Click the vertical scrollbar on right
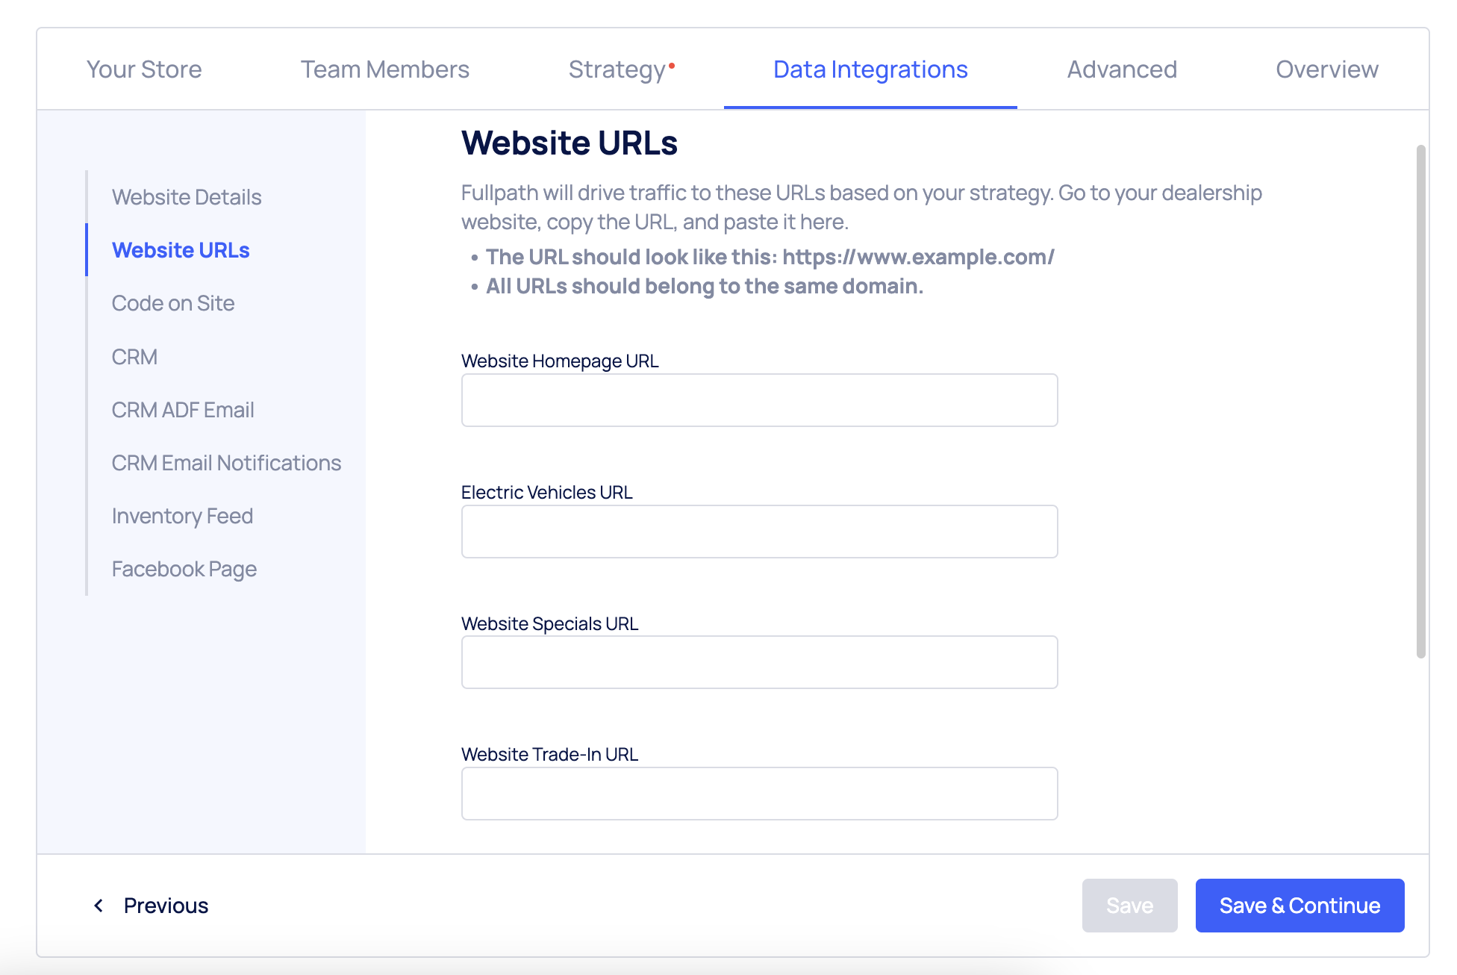 click(1420, 402)
